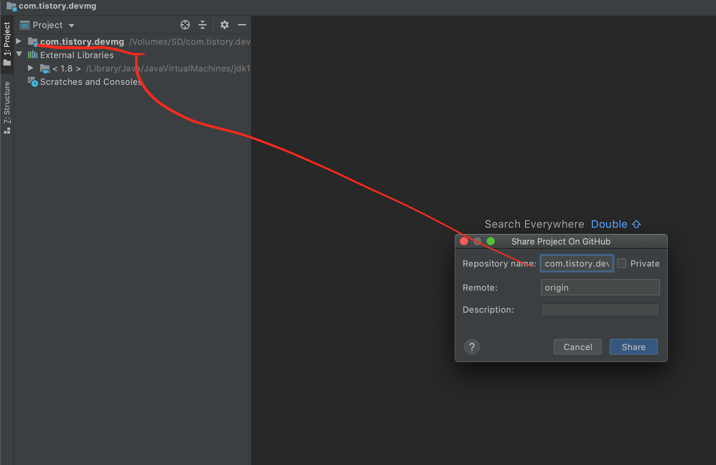Click the Description input field

point(600,310)
